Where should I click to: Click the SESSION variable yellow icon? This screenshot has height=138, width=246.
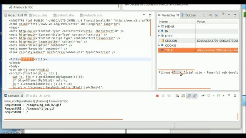click(163, 41)
